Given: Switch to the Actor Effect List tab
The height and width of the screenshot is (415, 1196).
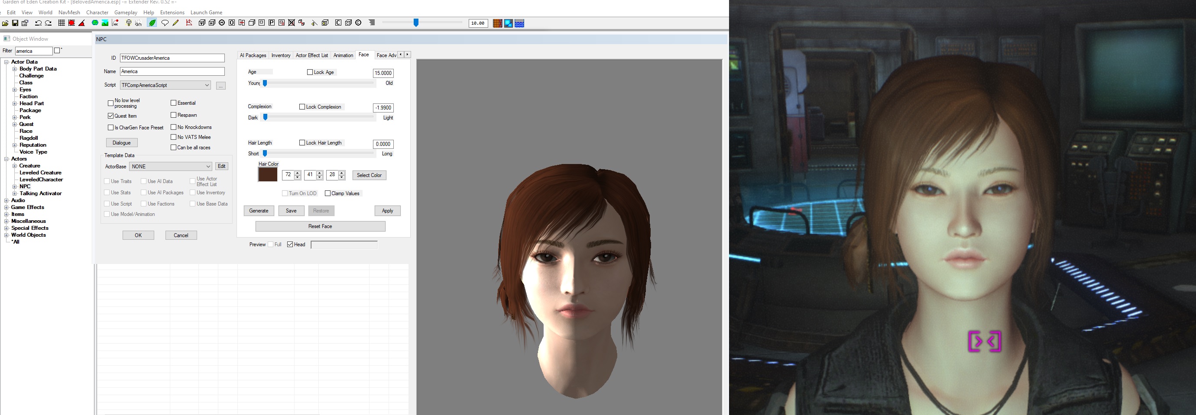Looking at the screenshot, I should click(x=312, y=55).
